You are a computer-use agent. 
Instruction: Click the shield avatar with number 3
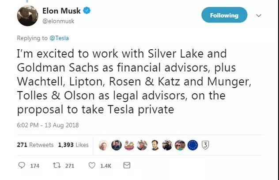click(x=206, y=145)
